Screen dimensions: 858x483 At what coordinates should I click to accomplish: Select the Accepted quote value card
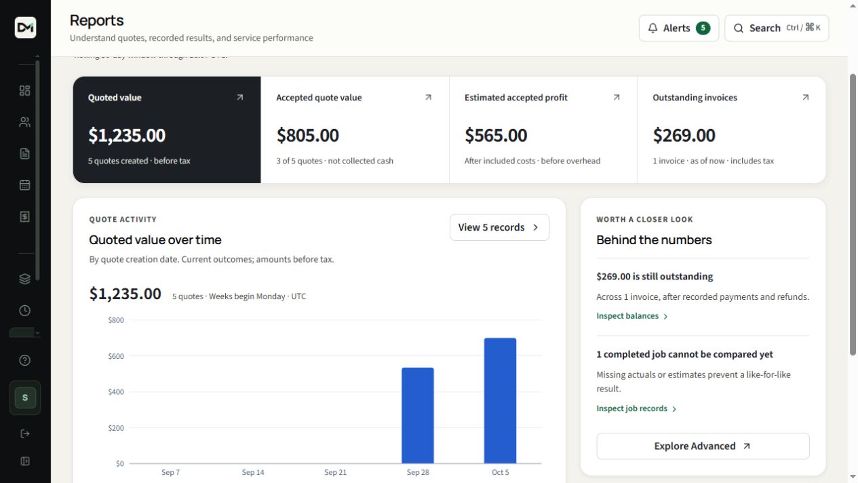pyautogui.click(x=355, y=130)
